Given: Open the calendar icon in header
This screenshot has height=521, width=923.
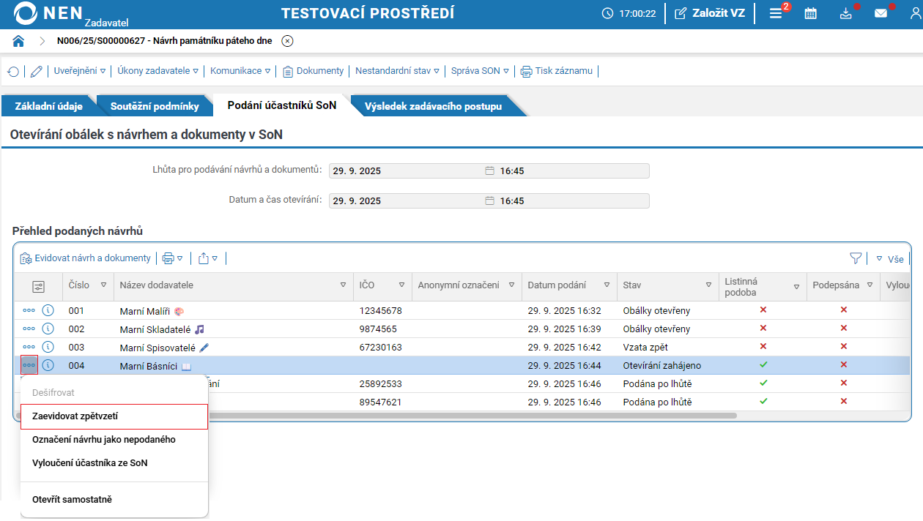Looking at the screenshot, I should [x=811, y=14].
